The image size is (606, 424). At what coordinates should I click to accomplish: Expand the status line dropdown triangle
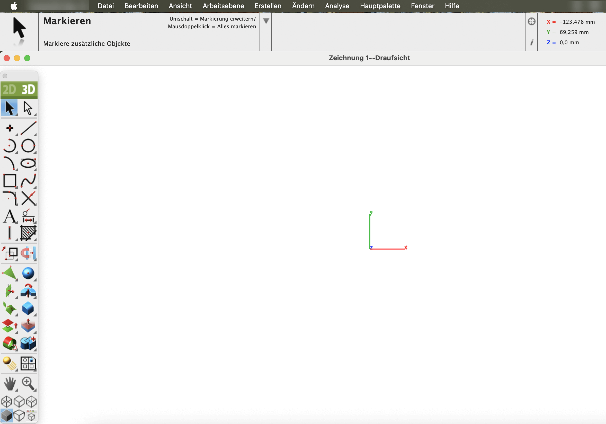266,21
